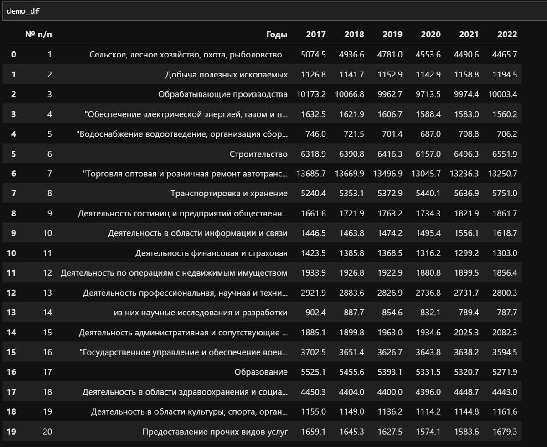Image resolution: width=547 pixels, height=447 pixels.
Task: Click Государственное управление и обеспечение row label
Action: coord(184,352)
